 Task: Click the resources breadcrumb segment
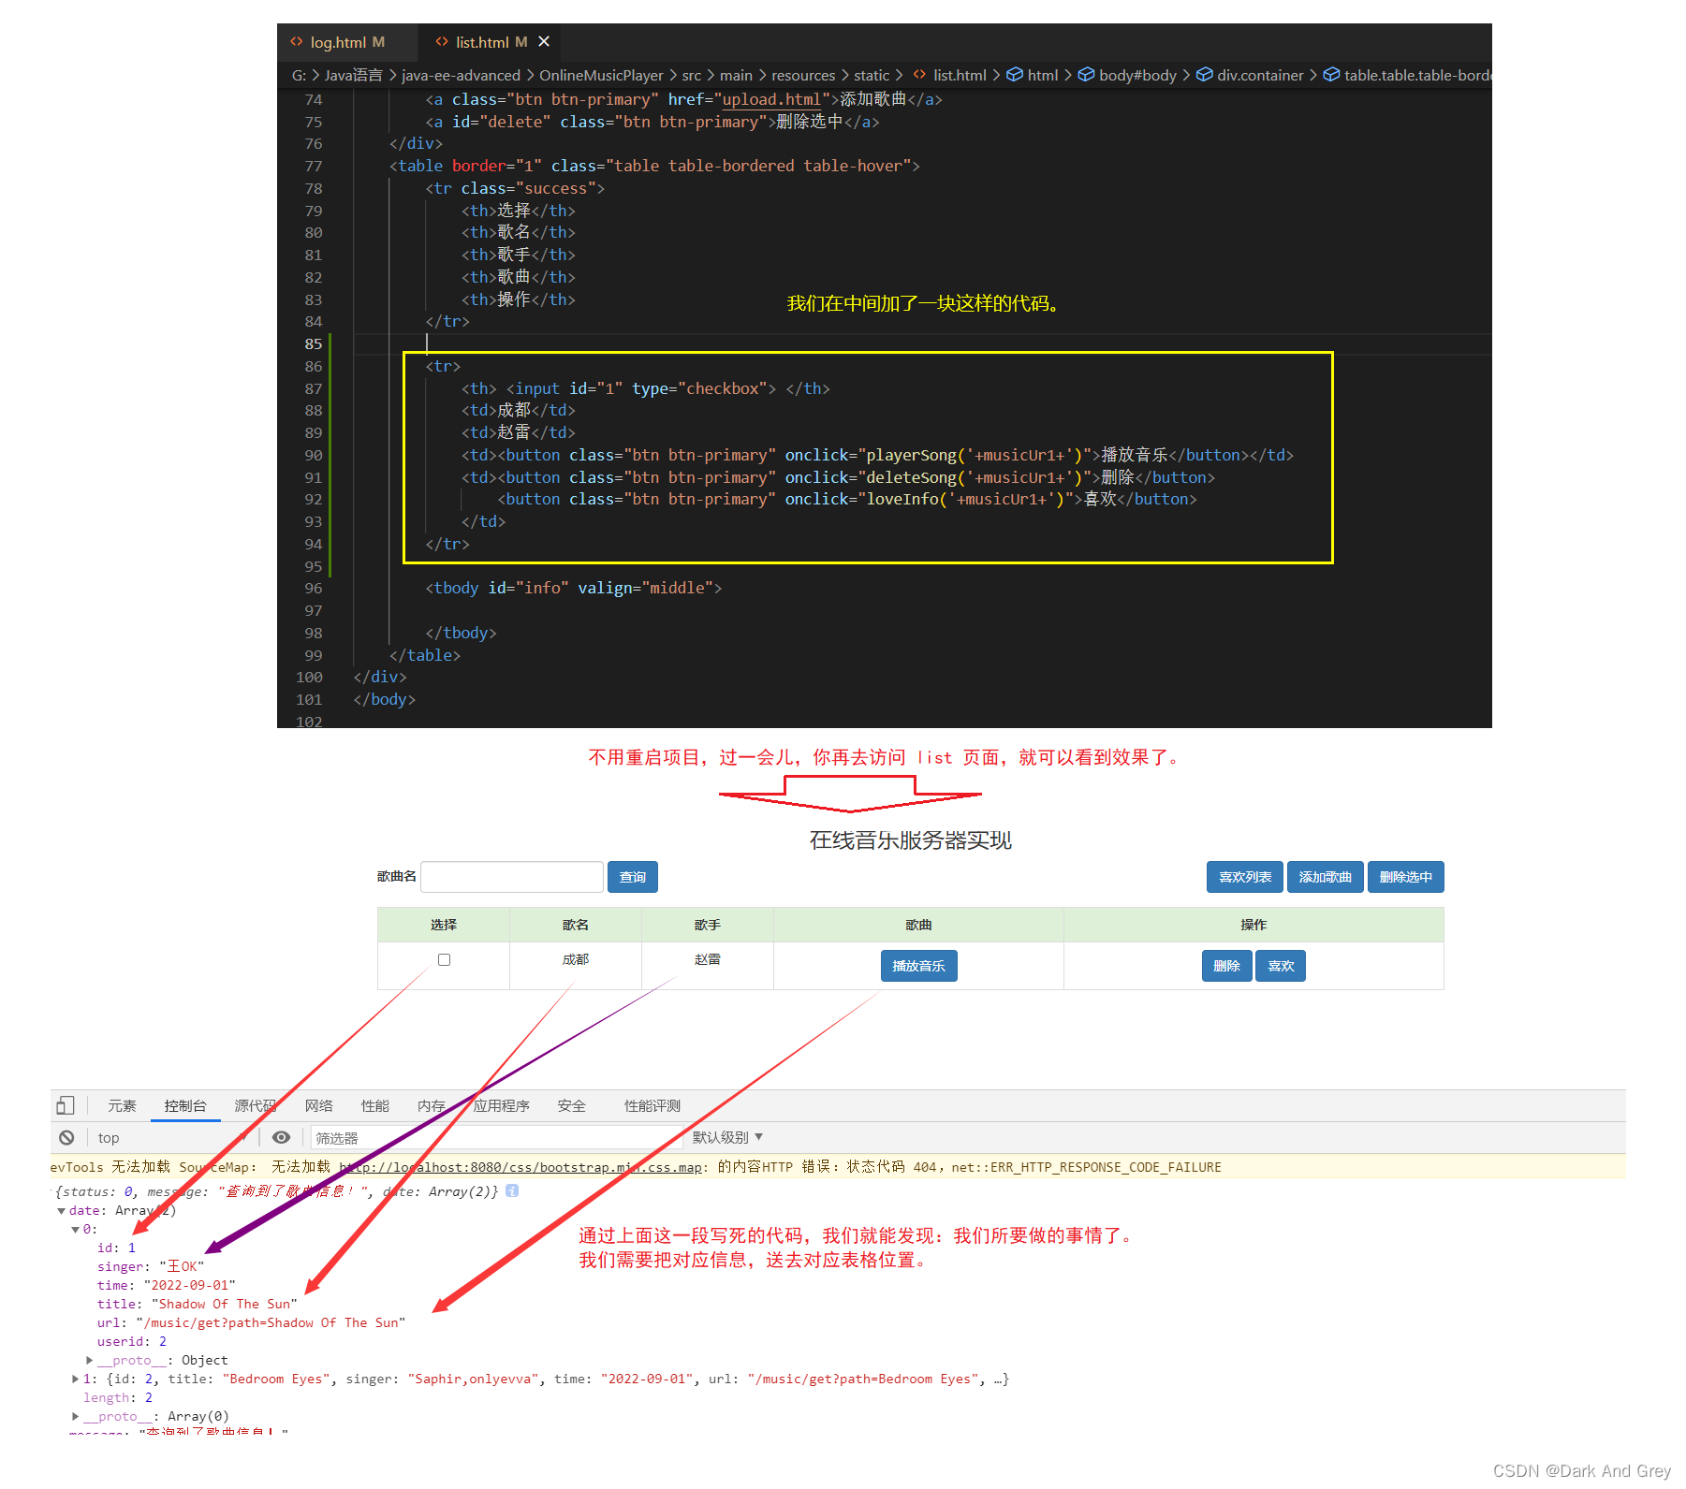click(x=803, y=75)
